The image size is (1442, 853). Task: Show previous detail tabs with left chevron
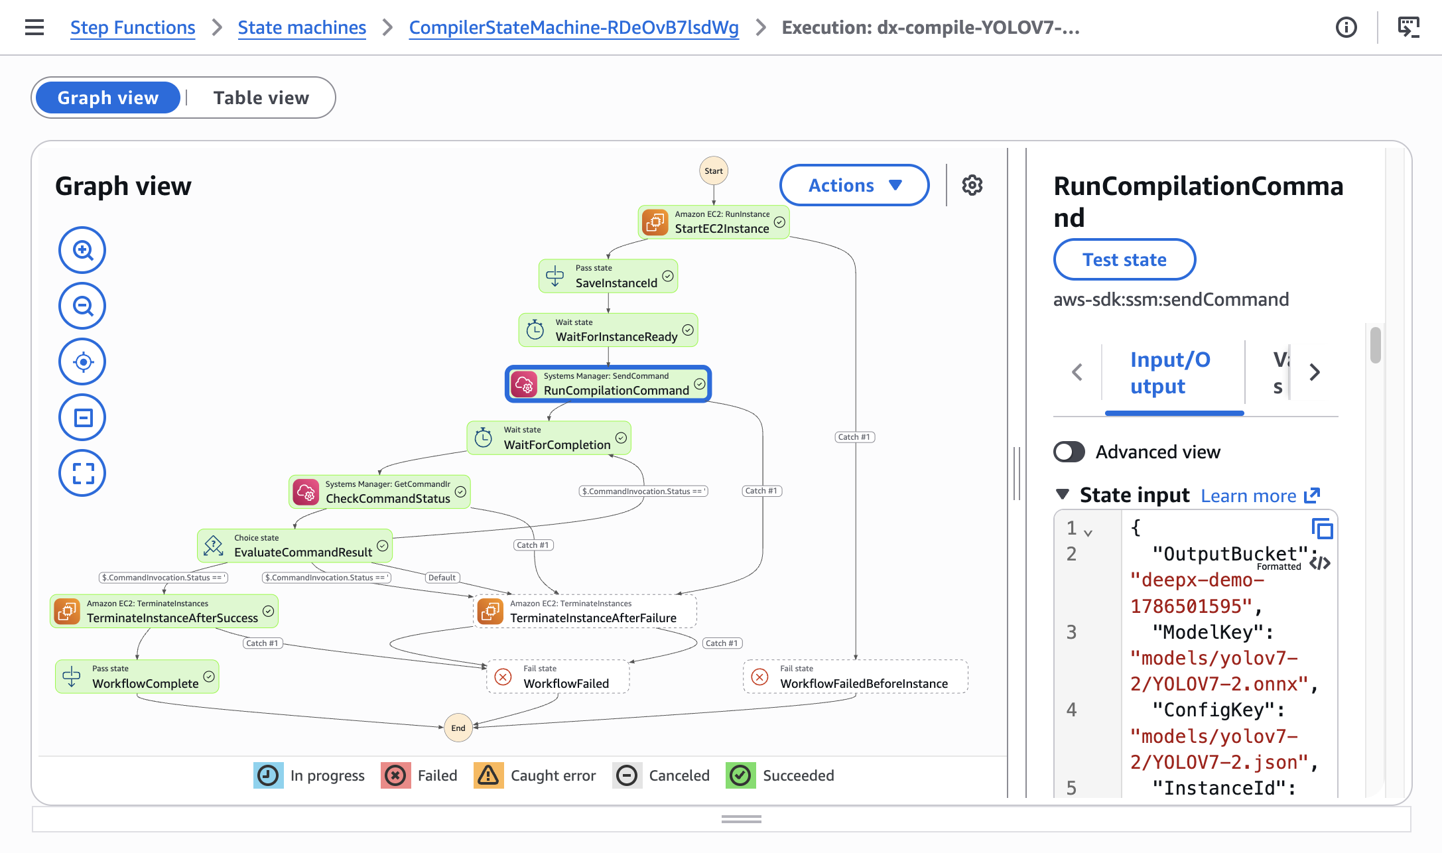coord(1077,372)
